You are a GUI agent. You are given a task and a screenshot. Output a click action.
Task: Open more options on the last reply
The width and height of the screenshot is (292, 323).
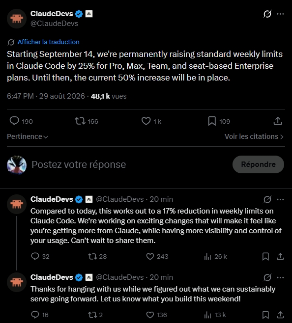tap(280, 277)
